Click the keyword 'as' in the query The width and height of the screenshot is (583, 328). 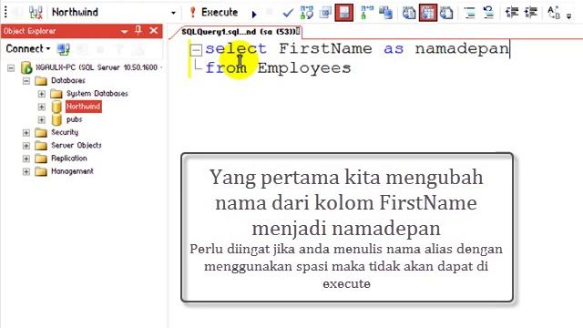pos(394,49)
